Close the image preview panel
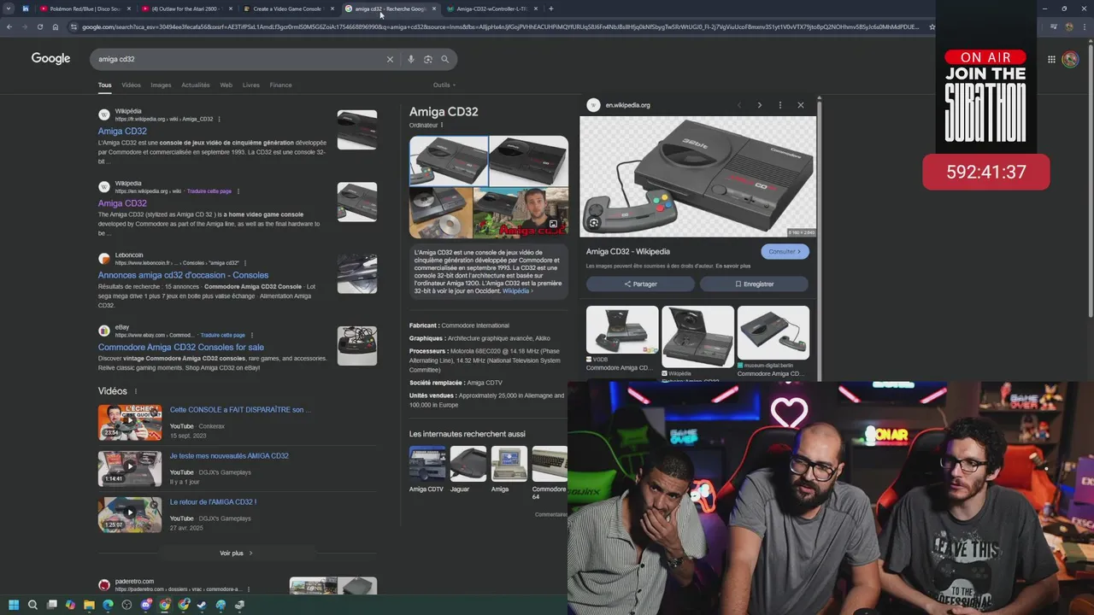Viewport: 1094px width, 615px height. click(x=801, y=105)
